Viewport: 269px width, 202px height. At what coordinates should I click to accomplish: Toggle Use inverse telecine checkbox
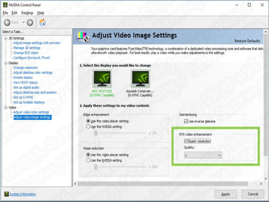click(186, 121)
